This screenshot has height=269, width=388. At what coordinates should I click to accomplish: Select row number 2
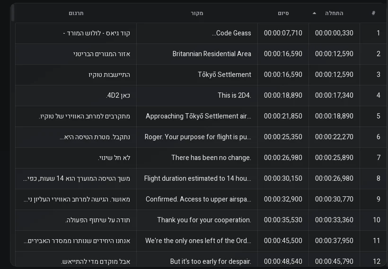click(x=379, y=54)
